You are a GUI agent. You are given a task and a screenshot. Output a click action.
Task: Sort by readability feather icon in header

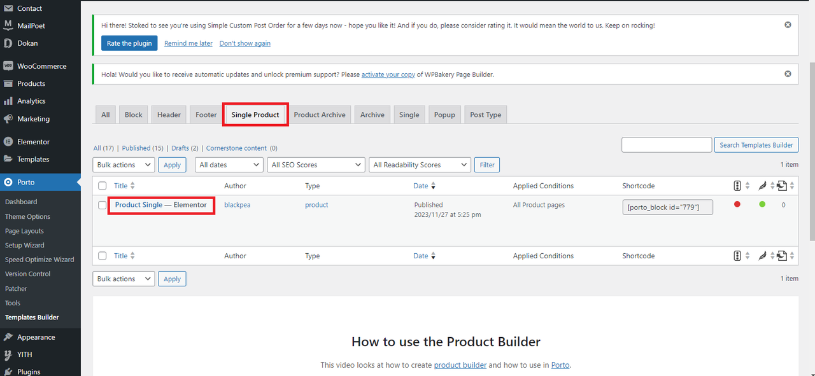point(762,186)
